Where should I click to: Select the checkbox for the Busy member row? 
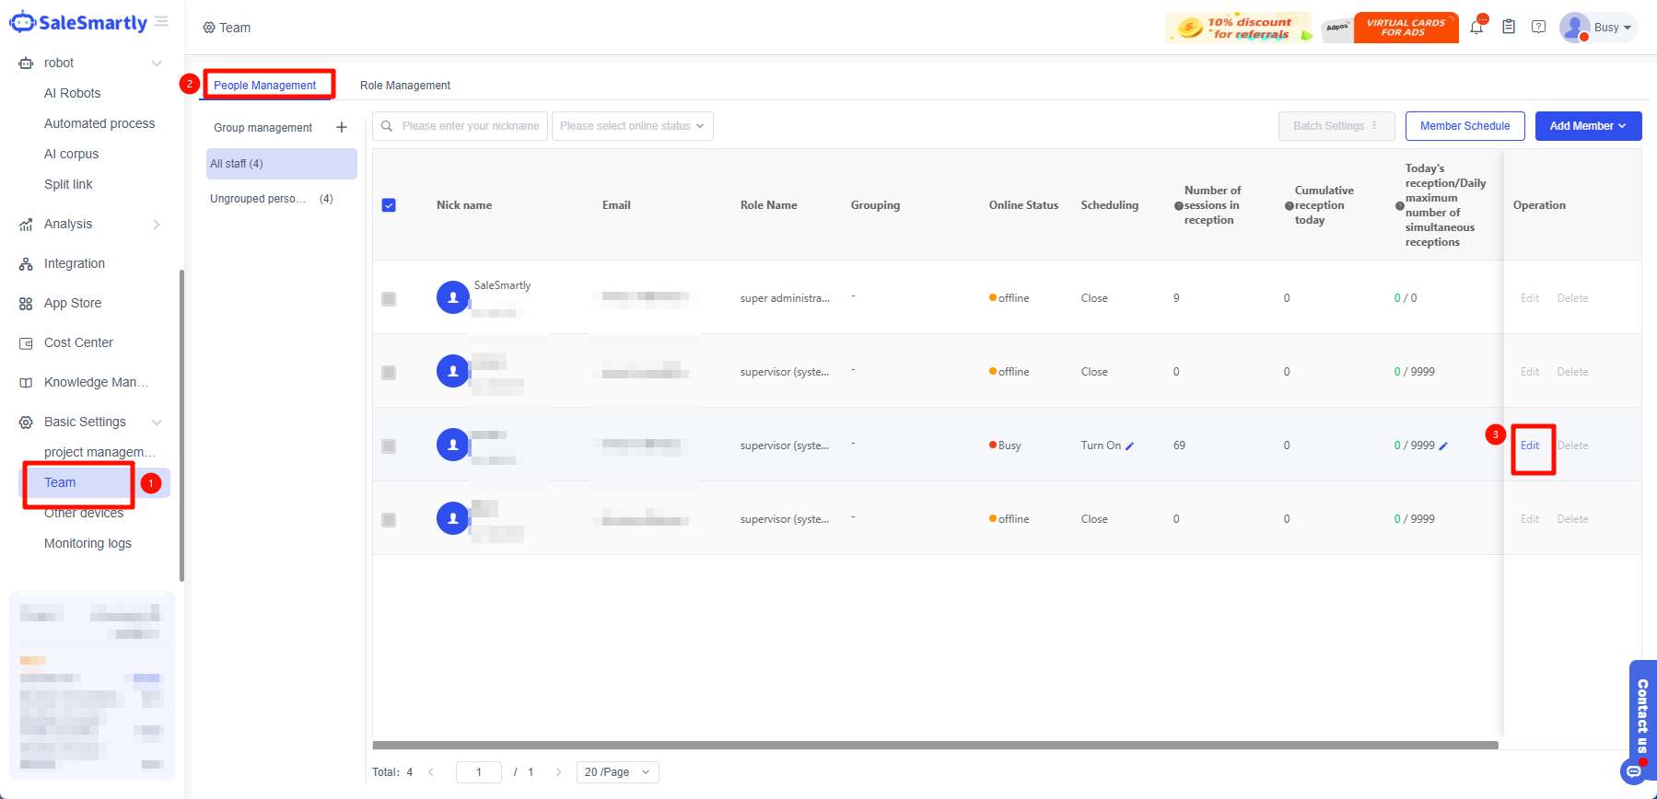pos(389,446)
